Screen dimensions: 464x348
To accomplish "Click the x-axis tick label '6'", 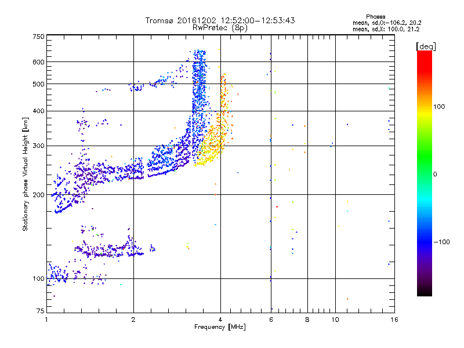I will coord(271,320).
